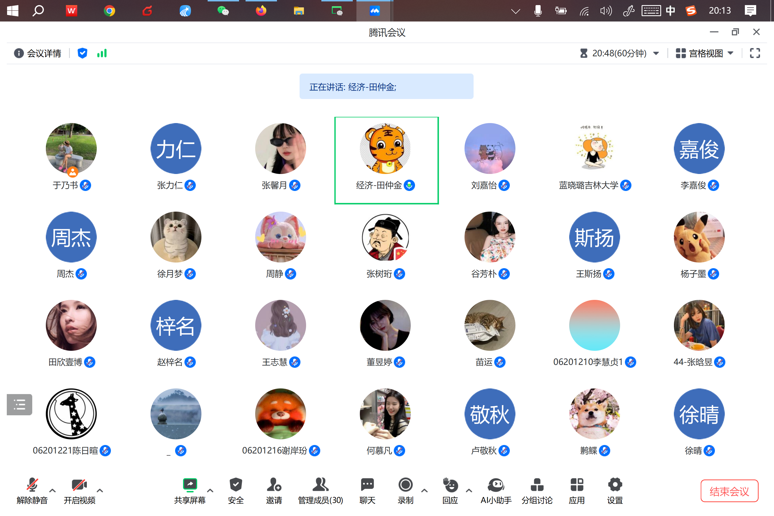Image resolution: width=774 pixels, height=516 pixels.
Task: Expand reaction options arrow beside 回应
Action: (x=469, y=490)
